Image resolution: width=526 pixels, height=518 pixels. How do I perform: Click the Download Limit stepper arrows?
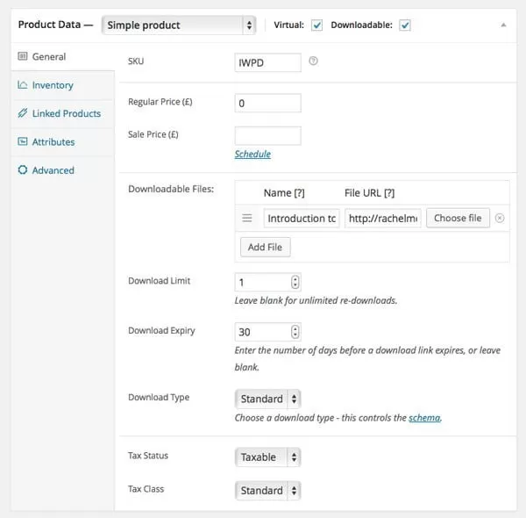tap(295, 282)
